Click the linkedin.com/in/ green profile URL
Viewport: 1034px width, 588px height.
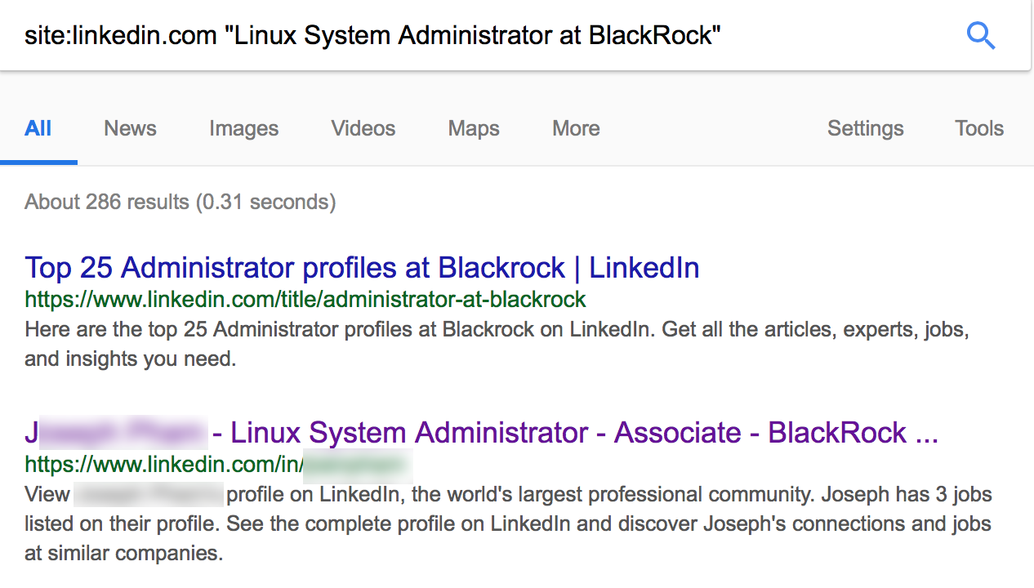(163, 465)
